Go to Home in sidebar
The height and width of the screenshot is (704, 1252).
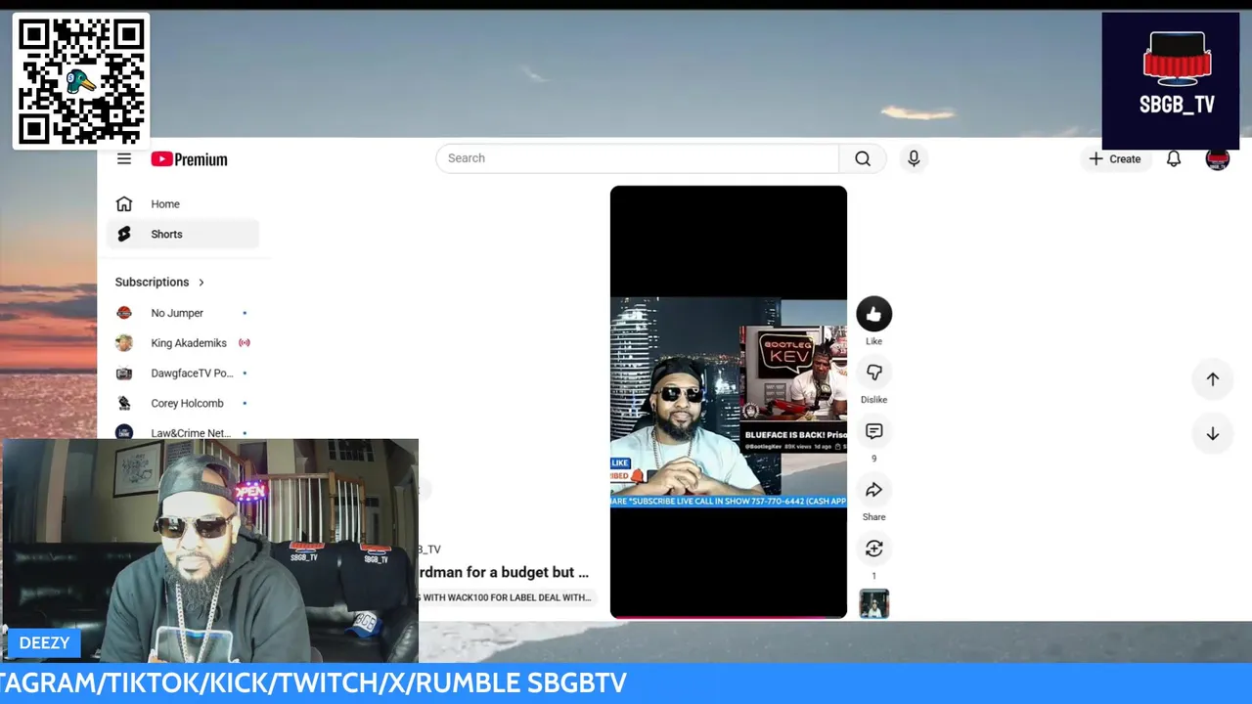pyautogui.click(x=183, y=204)
